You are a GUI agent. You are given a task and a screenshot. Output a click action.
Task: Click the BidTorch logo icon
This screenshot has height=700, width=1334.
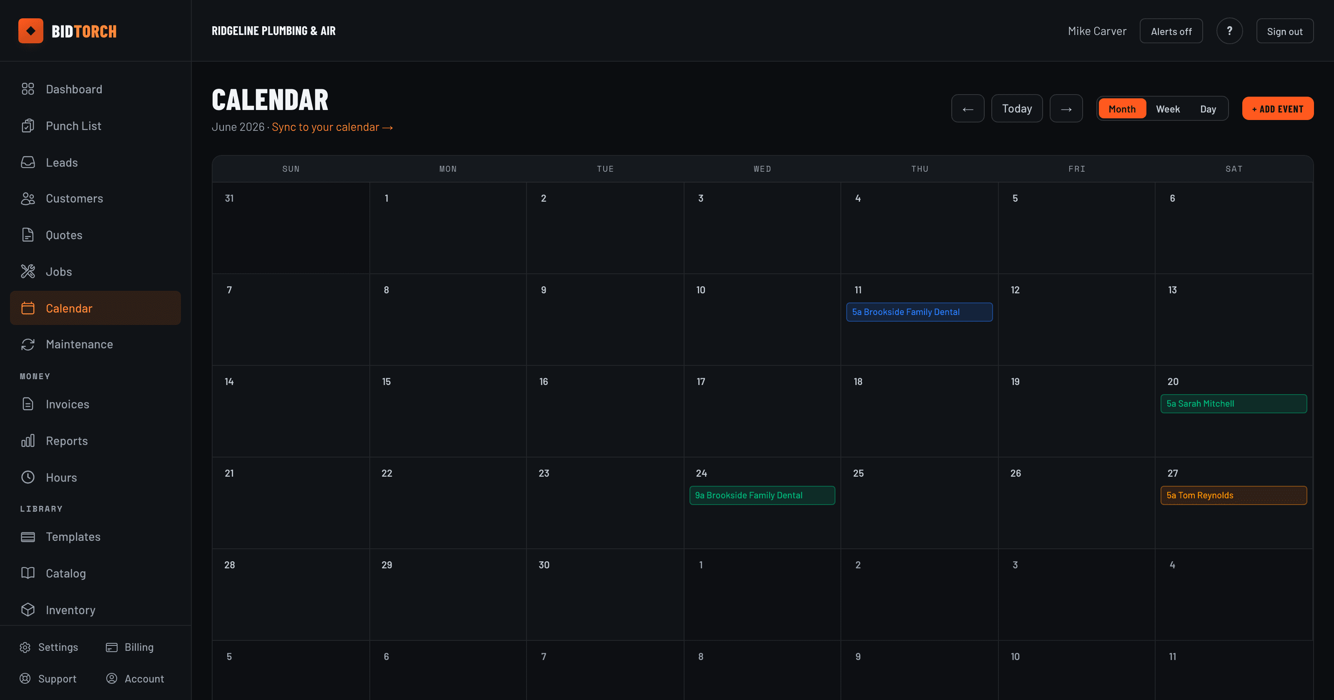pos(30,31)
